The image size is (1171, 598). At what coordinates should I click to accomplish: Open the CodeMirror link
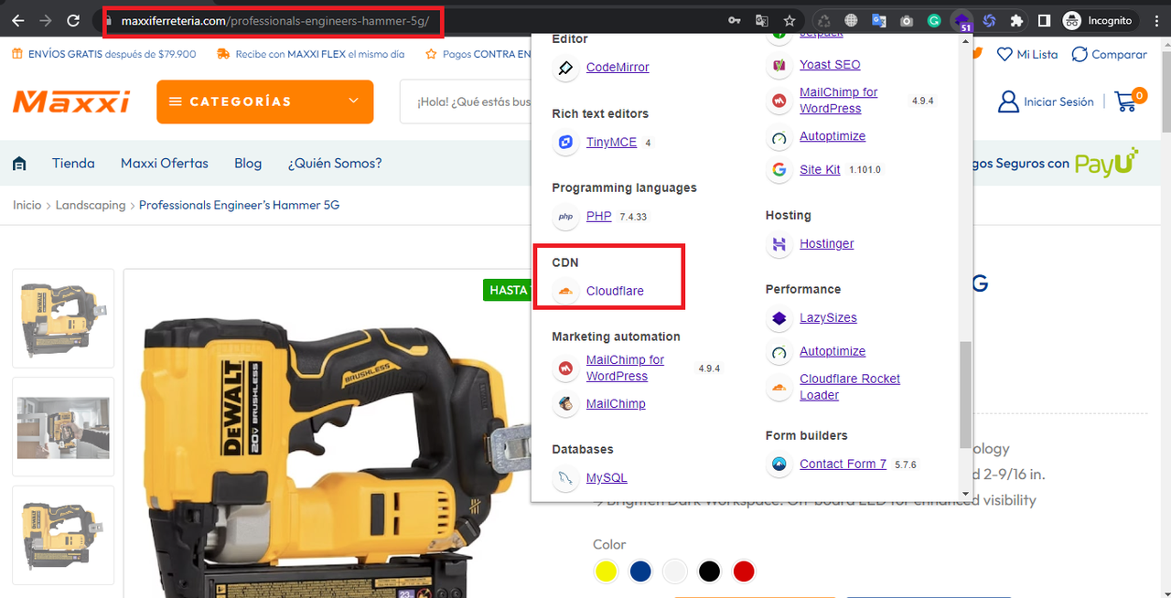pos(618,68)
